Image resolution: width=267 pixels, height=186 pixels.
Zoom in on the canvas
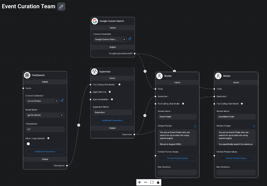[x=139, y=182]
